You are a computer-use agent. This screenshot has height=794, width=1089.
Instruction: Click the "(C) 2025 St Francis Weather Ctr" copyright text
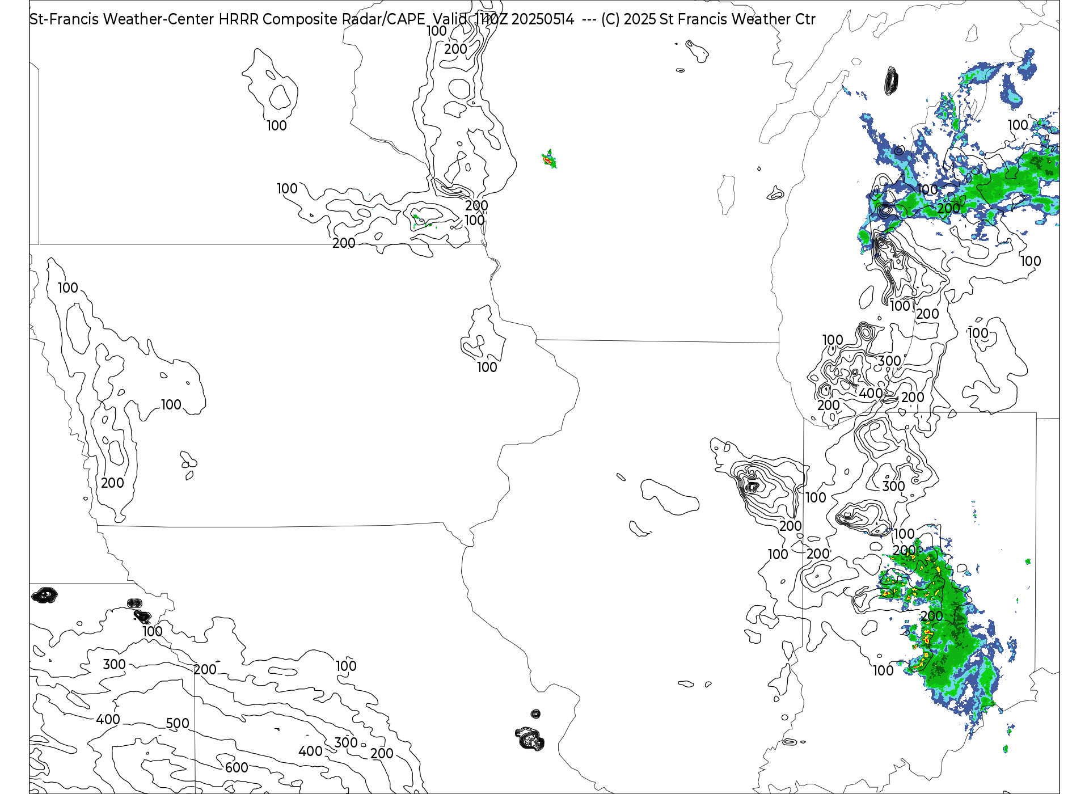point(708,19)
